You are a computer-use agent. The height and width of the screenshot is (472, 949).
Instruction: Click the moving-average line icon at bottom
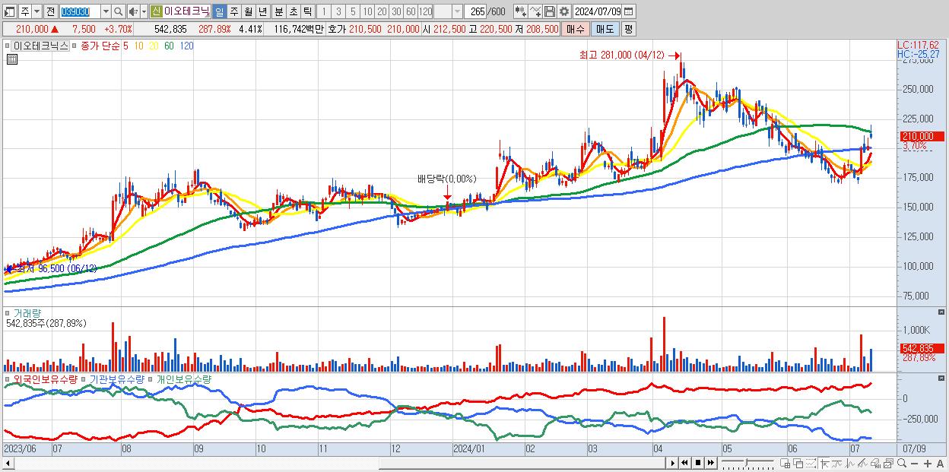tap(837, 464)
